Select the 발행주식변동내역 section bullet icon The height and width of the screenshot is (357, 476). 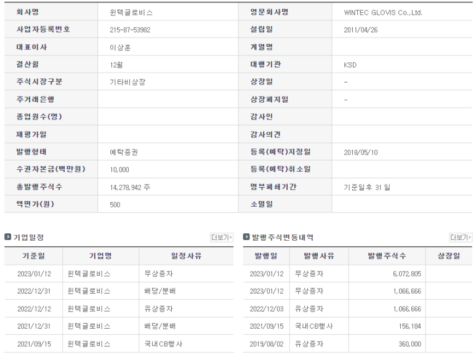(x=246, y=237)
